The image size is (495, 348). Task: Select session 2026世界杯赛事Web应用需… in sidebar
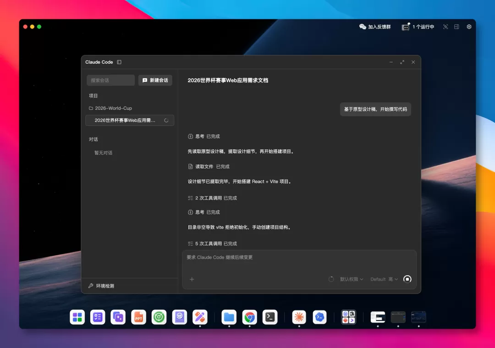(129, 120)
